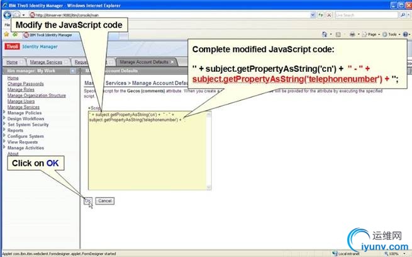
Task: Run search with the magnifier icon
Action: point(403,15)
